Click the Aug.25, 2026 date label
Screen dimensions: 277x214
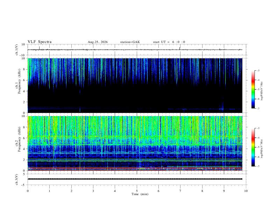(x=98, y=42)
